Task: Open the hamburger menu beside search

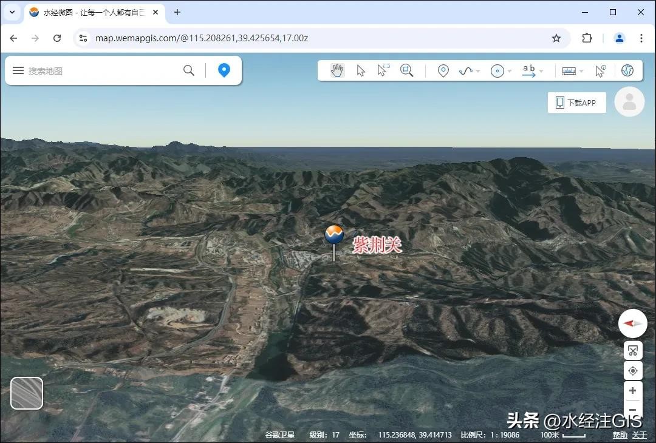Action: pyautogui.click(x=18, y=70)
